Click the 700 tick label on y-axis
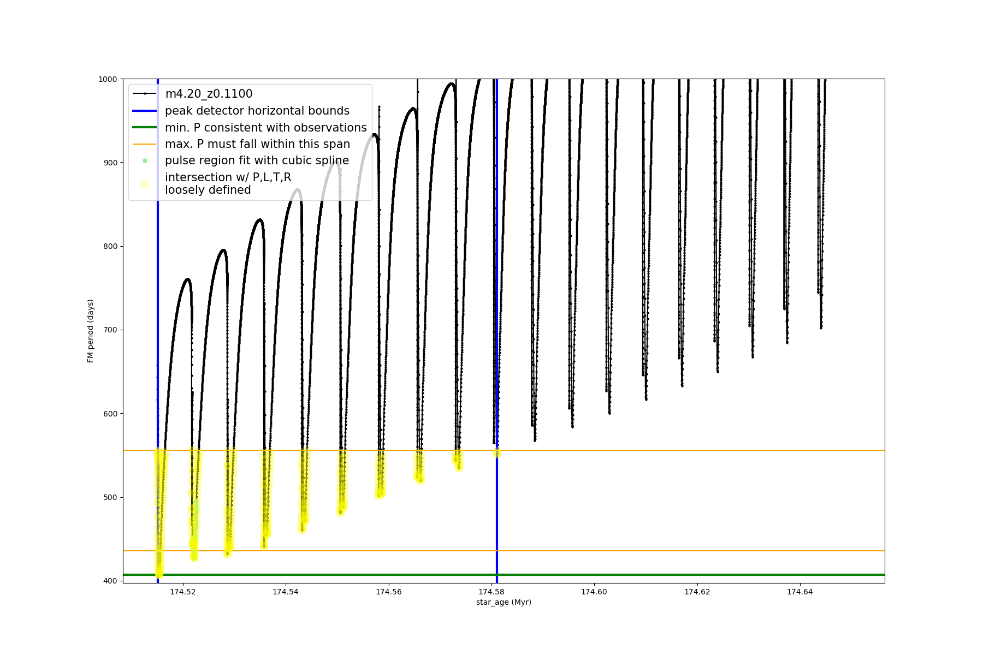The height and width of the screenshot is (655, 983). pyautogui.click(x=110, y=330)
